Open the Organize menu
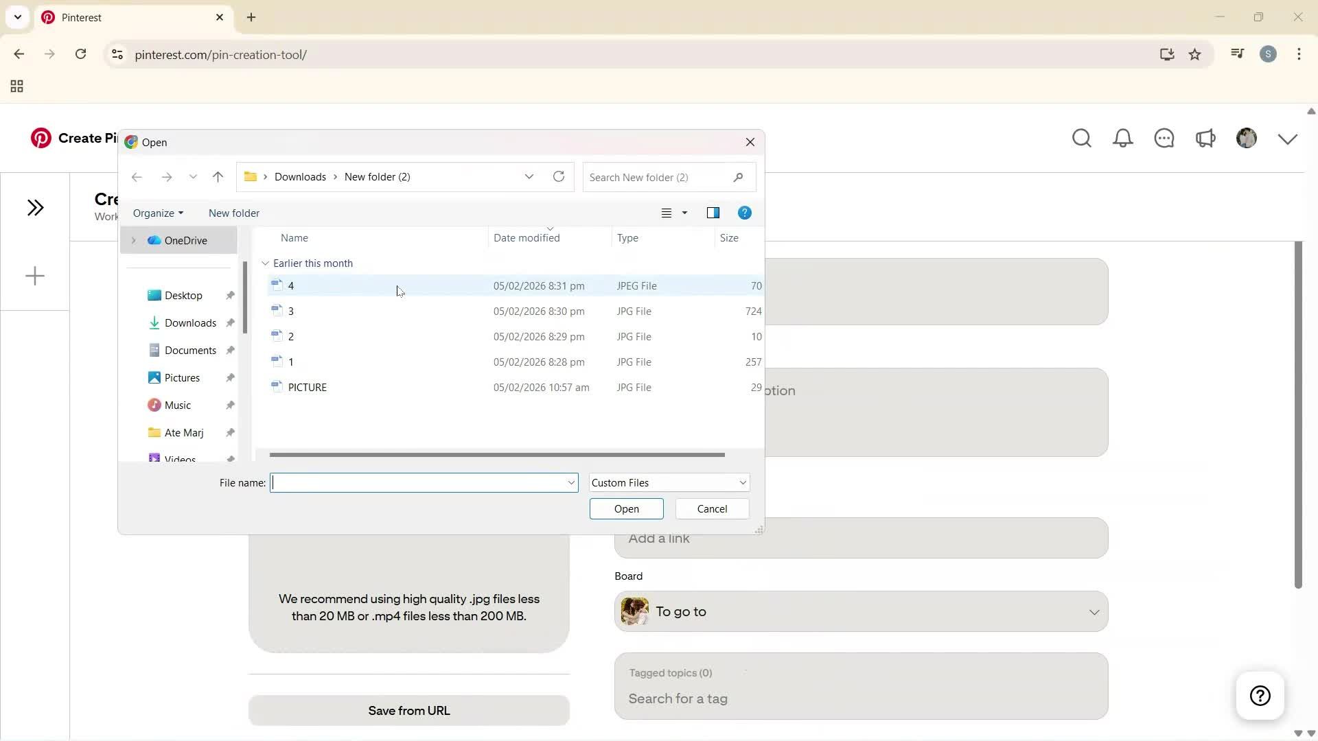This screenshot has height=741, width=1318. [x=158, y=213]
